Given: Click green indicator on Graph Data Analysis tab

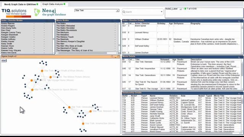Looking at the screenshot, I should pos(64,4).
